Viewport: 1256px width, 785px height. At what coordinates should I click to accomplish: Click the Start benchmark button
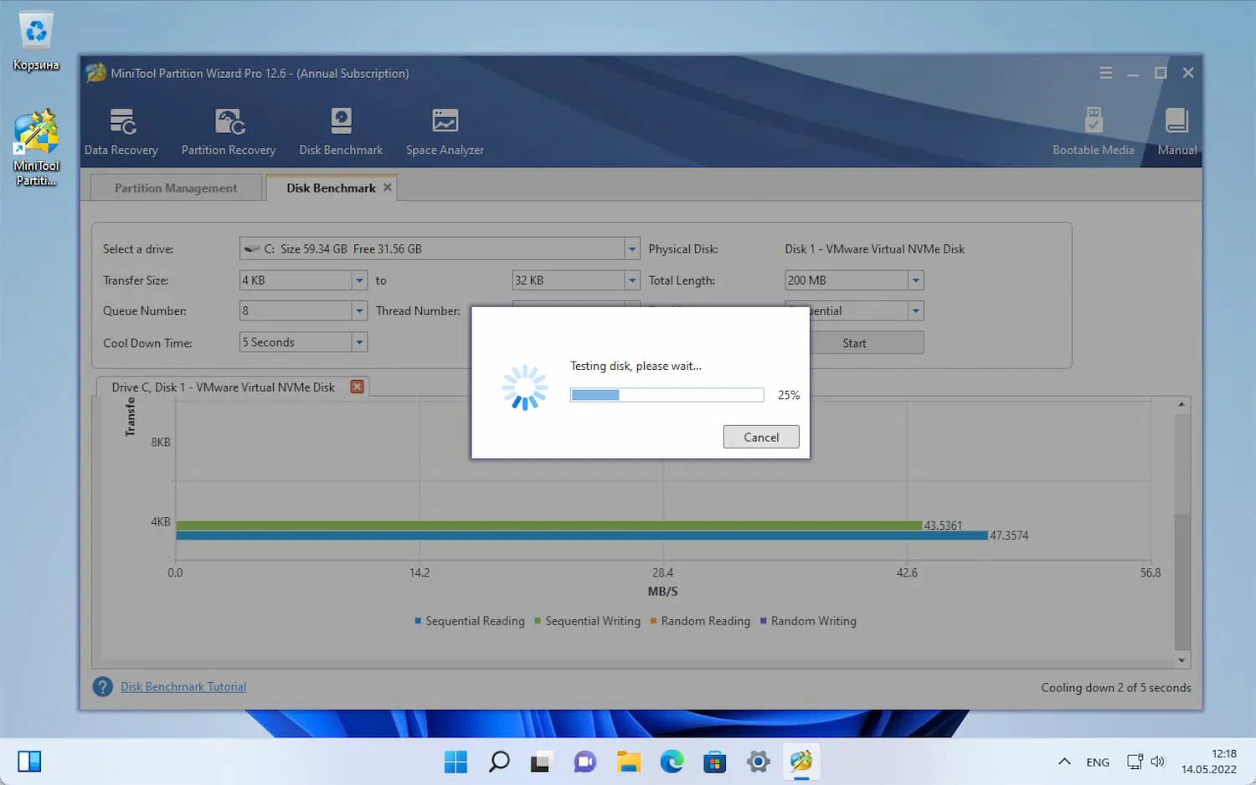pyautogui.click(x=854, y=343)
